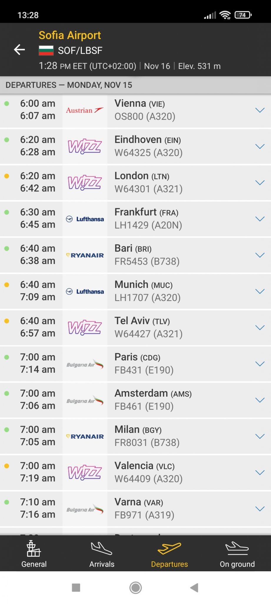Open the Tel Aviv W64427 flight

pyautogui.click(x=177, y=327)
